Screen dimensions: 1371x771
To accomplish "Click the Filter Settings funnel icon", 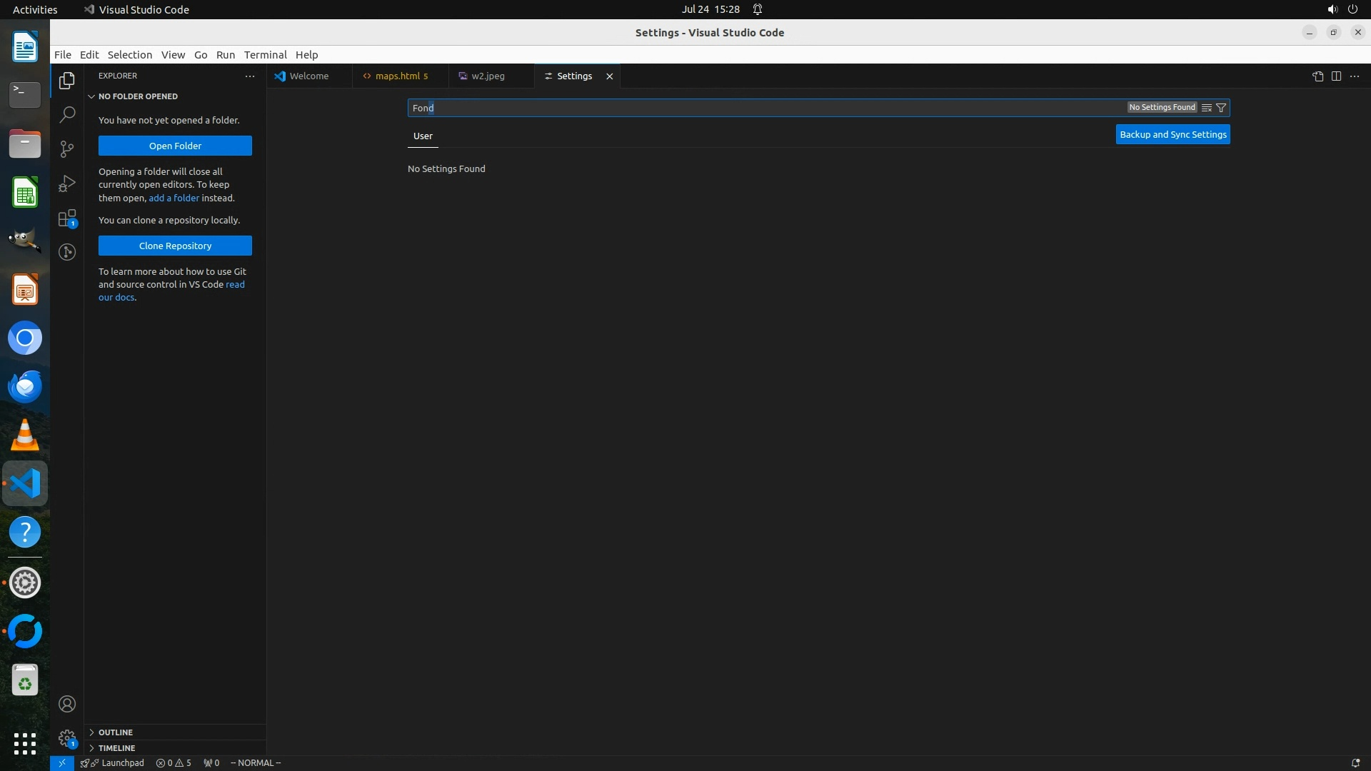I will (1221, 108).
